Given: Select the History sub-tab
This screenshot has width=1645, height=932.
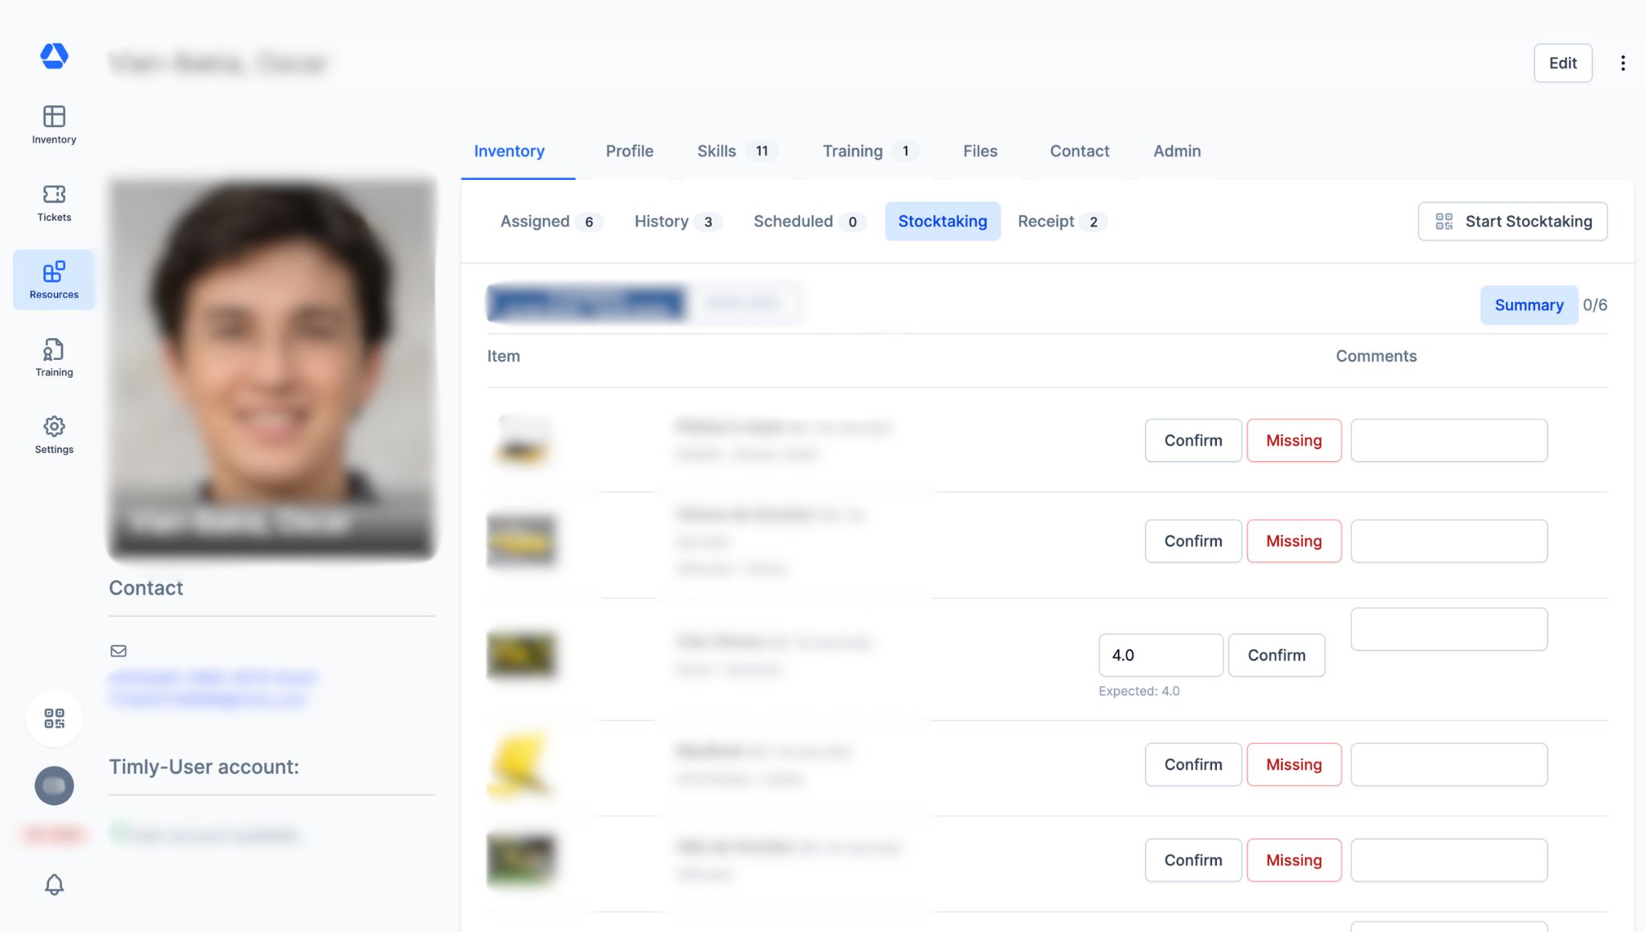Looking at the screenshot, I should click(x=677, y=221).
